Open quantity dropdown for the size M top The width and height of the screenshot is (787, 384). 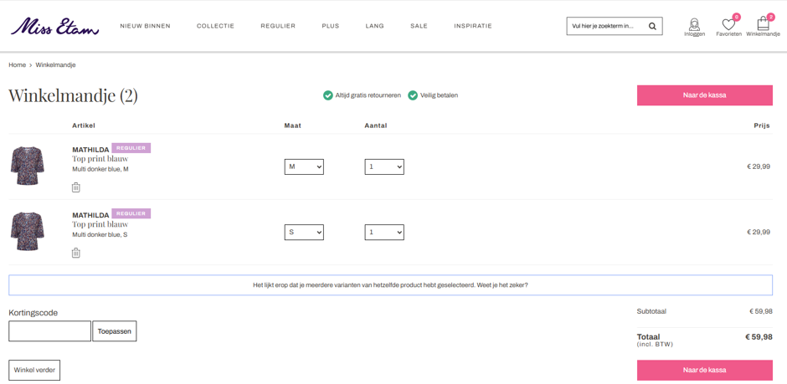pos(384,167)
